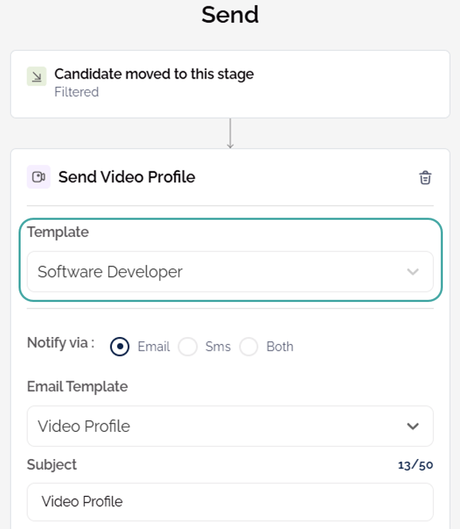The image size is (460, 529).
Task: Click the Filtered text under the trigger
Action: pyautogui.click(x=76, y=92)
